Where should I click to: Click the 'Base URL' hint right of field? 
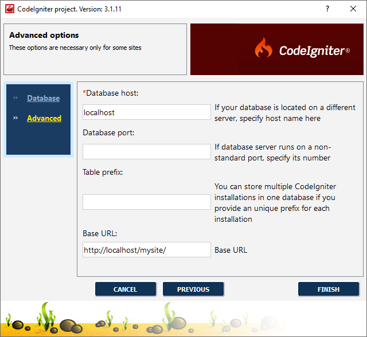[231, 250]
